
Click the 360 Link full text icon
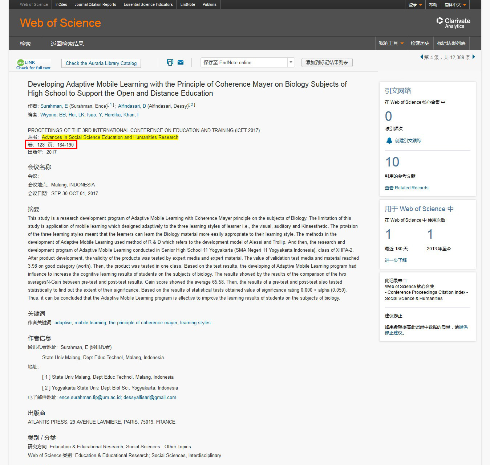[33, 65]
